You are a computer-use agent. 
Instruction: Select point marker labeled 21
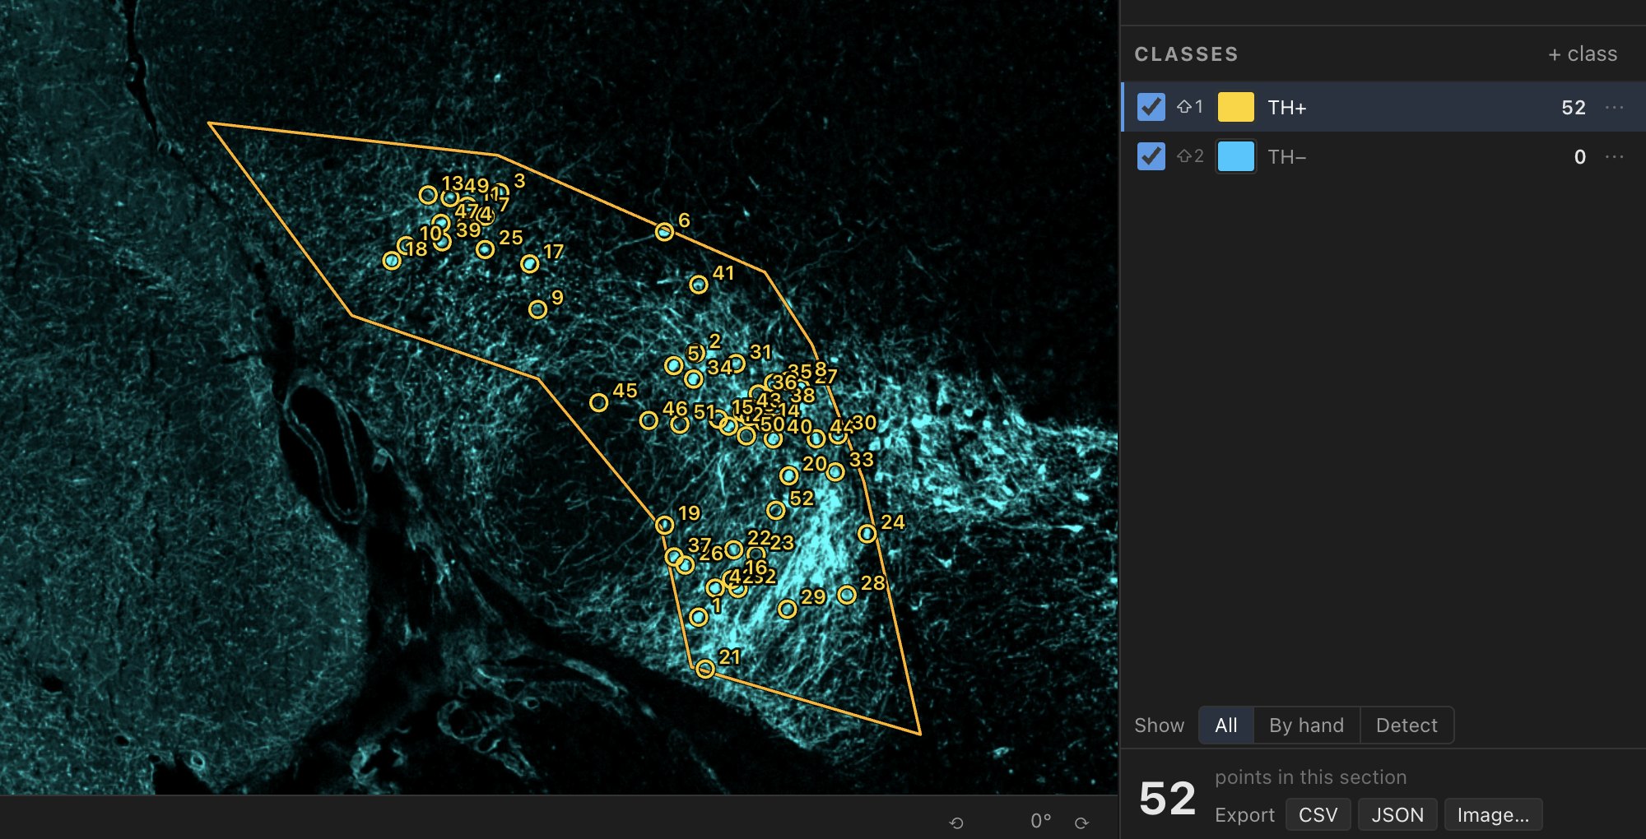coord(704,669)
